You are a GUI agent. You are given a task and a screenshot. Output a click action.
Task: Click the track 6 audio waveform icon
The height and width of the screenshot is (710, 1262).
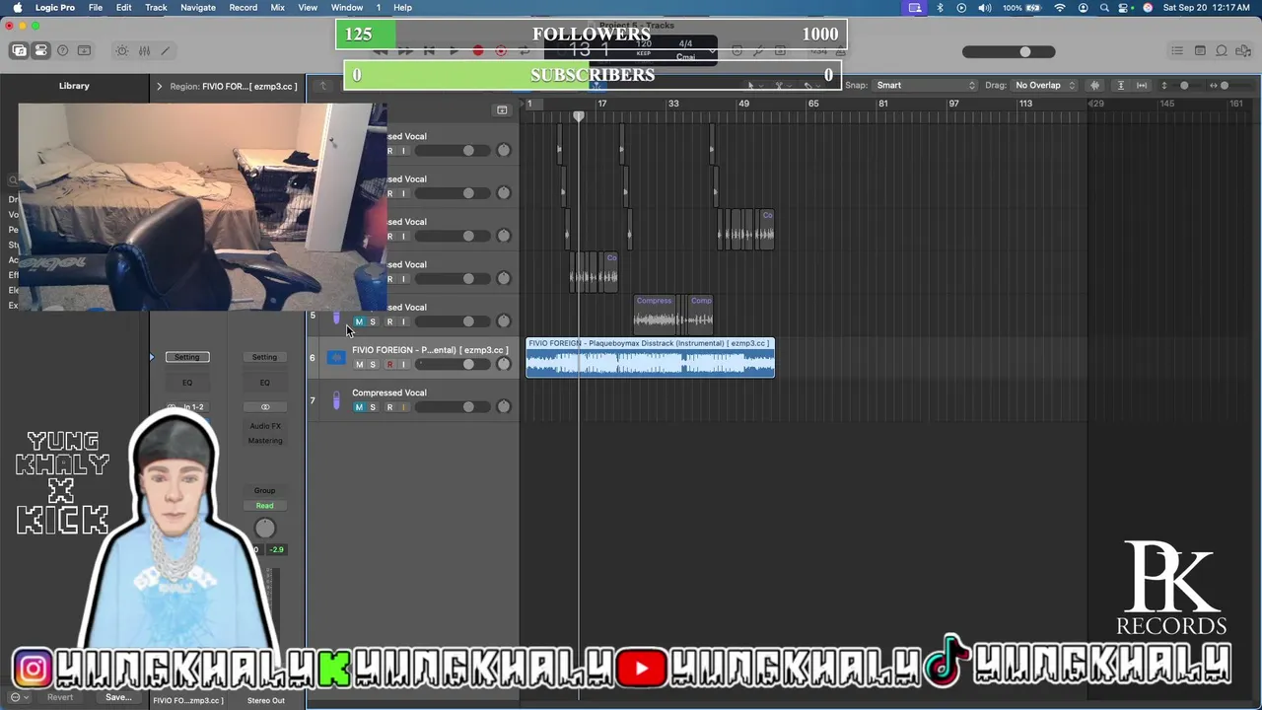click(336, 358)
